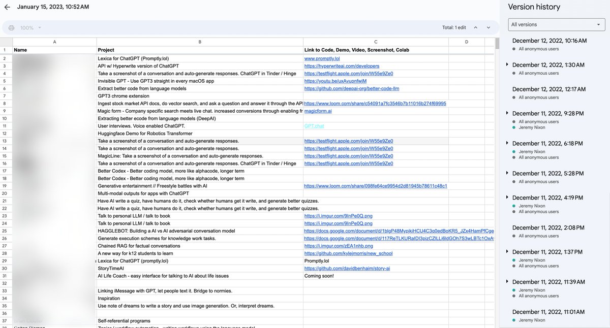Click the 'GPT3 chrome extension' cell

200,96
